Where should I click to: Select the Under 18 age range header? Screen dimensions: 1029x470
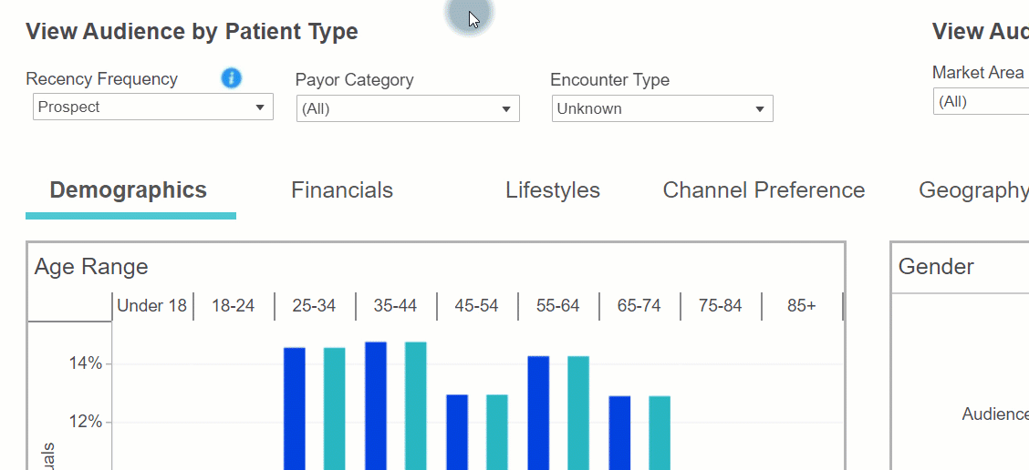(x=152, y=306)
